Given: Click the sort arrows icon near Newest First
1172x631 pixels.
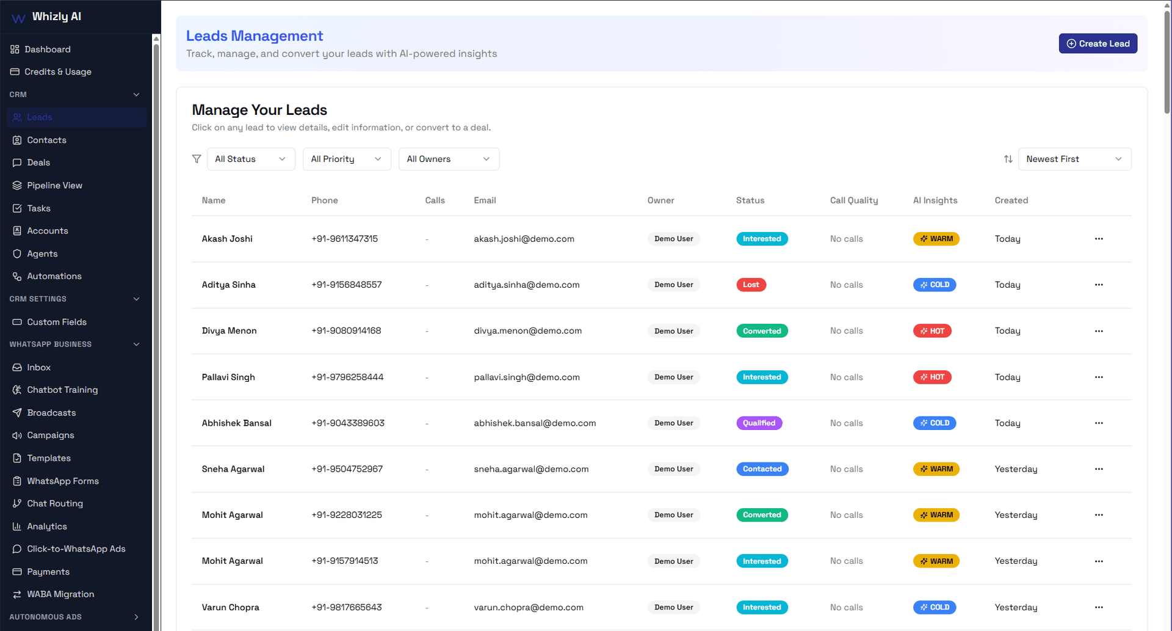Looking at the screenshot, I should click(x=1007, y=159).
